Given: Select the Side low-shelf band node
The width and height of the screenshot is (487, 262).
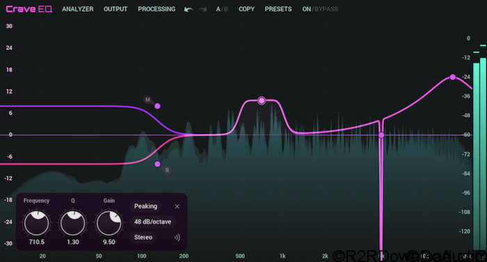Looking at the screenshot, I should click(157, 164).
